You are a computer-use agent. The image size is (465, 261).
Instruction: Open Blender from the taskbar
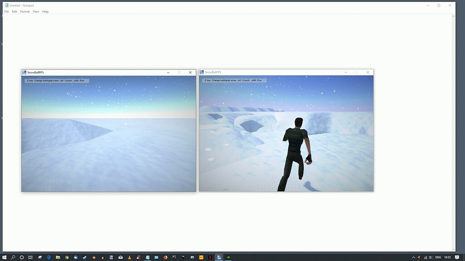[x=94, y=256]
